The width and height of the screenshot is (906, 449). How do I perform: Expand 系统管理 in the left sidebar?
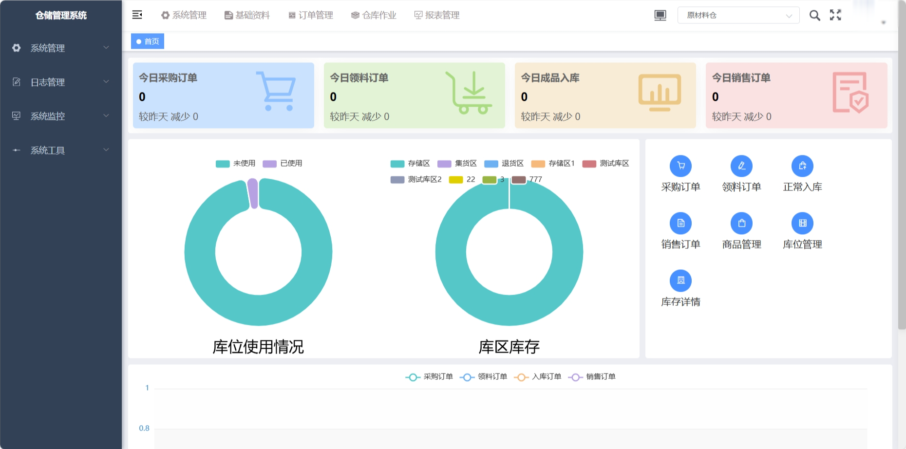[61, 48]
